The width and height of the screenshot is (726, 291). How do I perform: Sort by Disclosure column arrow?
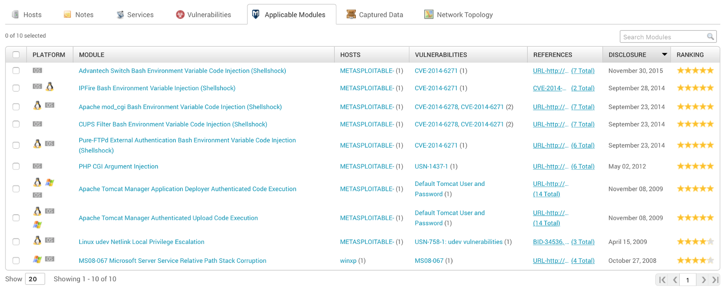pyautogui.click(x=664, y=54)
